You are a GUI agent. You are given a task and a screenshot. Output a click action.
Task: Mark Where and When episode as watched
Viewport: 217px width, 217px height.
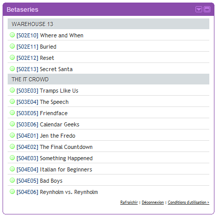click(12, 35)
